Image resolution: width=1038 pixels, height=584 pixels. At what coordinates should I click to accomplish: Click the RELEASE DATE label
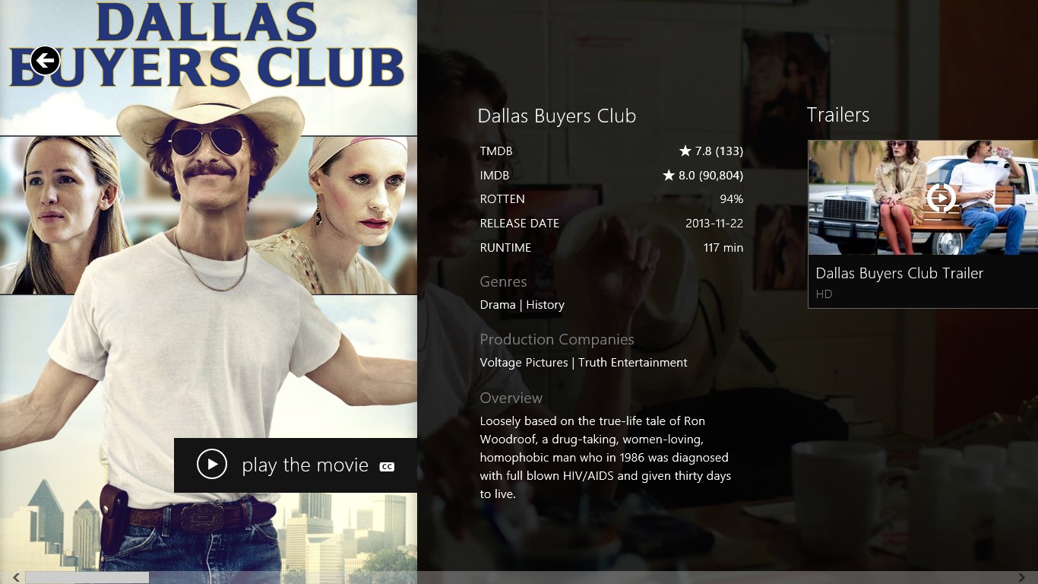point(520,224)
